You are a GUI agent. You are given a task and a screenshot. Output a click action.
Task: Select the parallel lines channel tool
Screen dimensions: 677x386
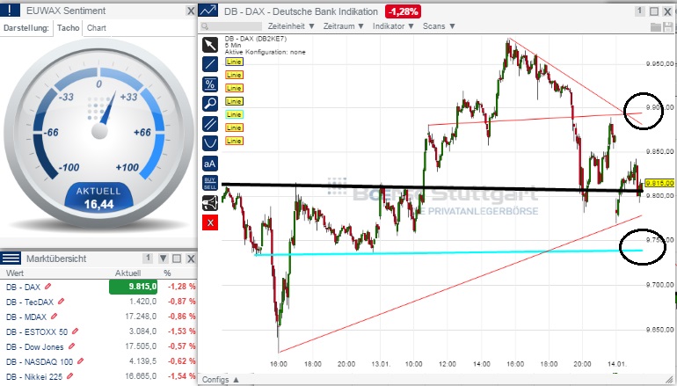(210, 123)
